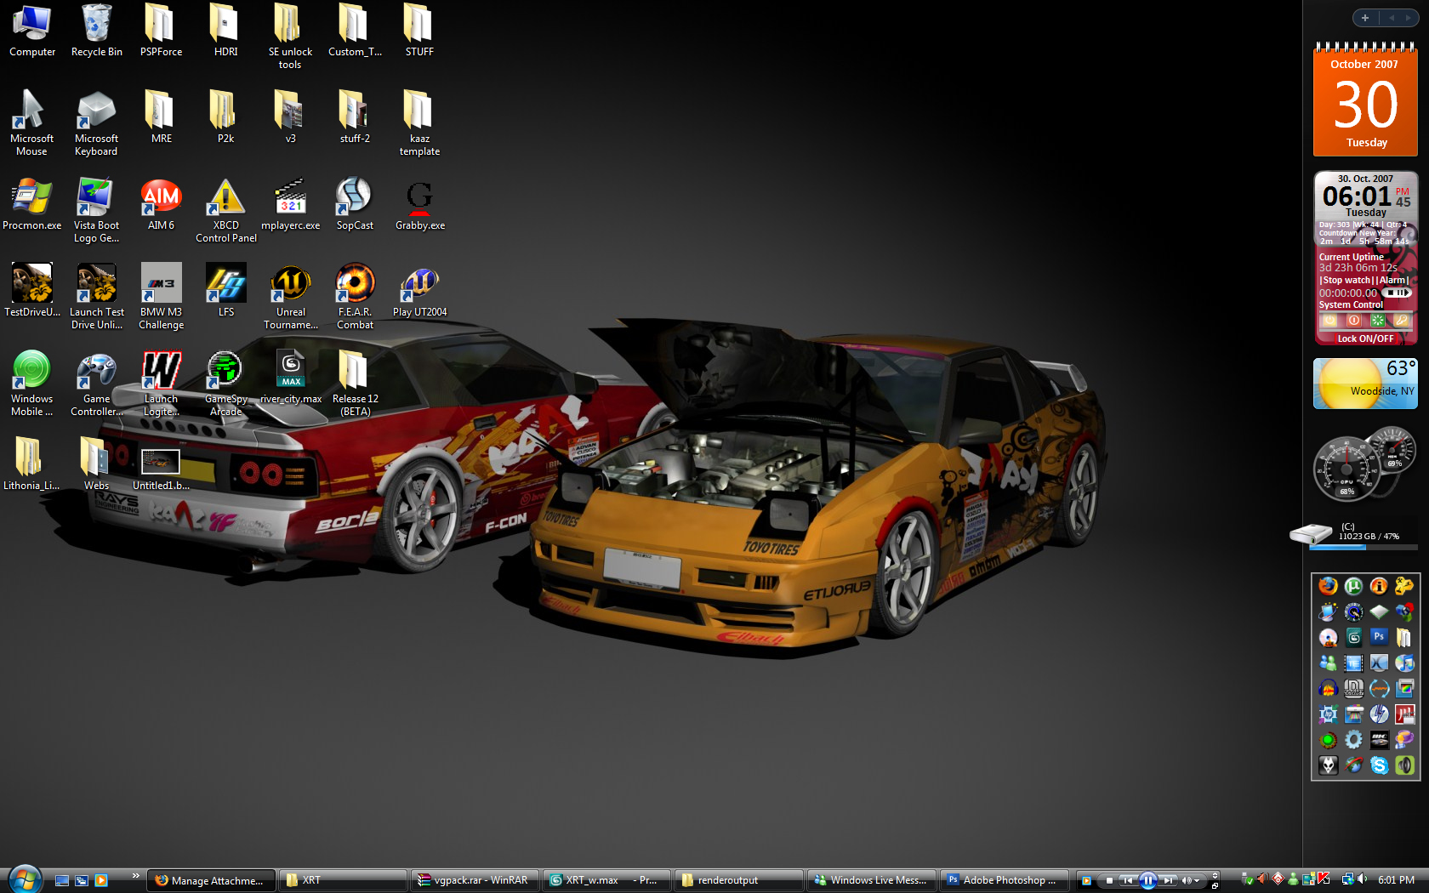Launch 3ds Max from sidebar launcher
The height and width of the screenshot is (893, 1429).
1353,637
